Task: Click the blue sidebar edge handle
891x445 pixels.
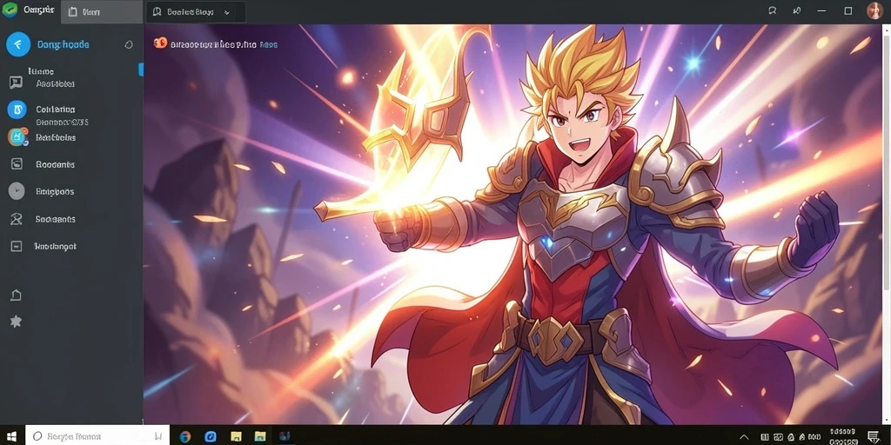Action: [141, 70]
